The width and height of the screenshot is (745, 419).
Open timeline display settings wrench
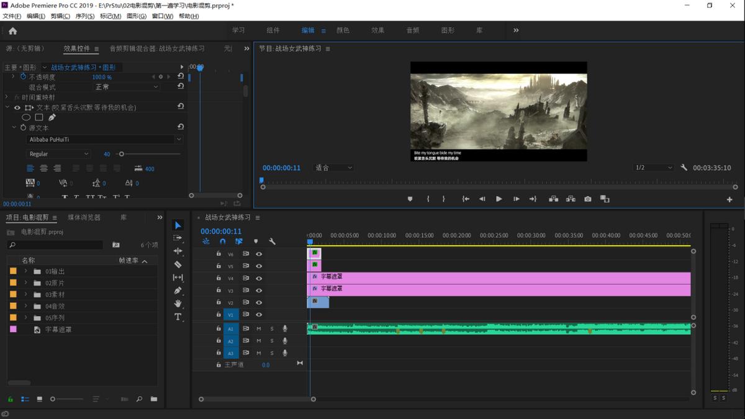point(272,241)
